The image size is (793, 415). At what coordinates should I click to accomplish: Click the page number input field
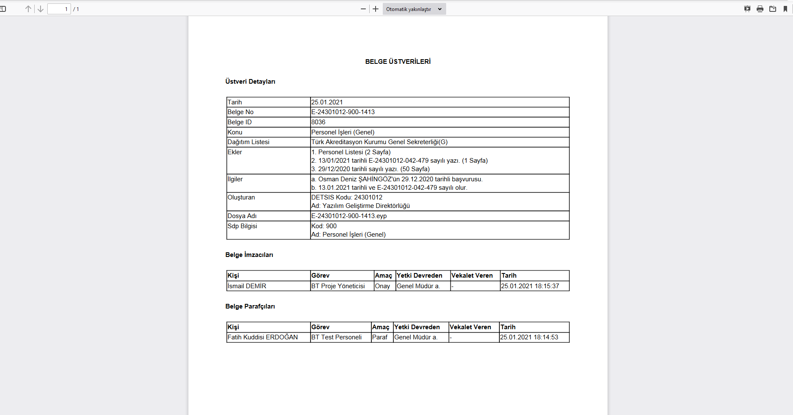(59, 9)
